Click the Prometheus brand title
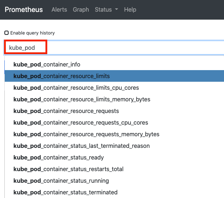This screenshot has width=224, height=198. click(24, 9)
